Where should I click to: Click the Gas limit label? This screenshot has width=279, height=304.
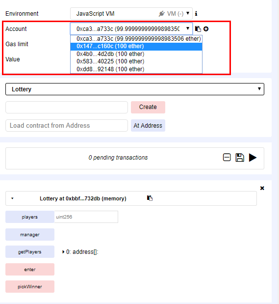pos(17,44)
